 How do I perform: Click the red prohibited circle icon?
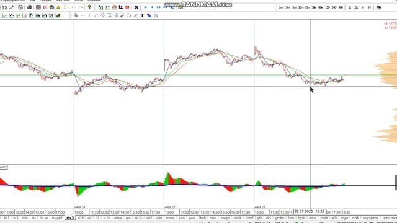(127, 7)
